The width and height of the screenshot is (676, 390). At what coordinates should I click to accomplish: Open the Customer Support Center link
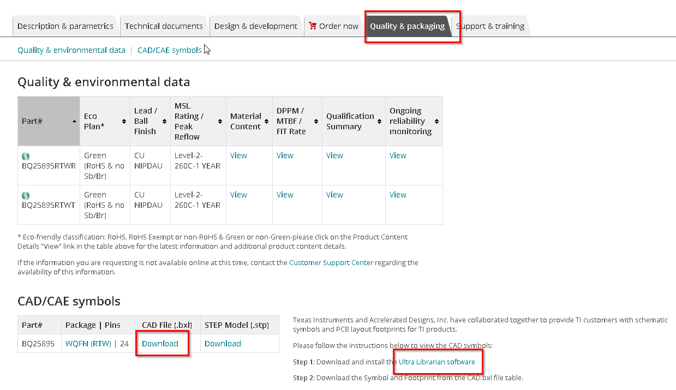pyautogui.click(x=331, y=263)
